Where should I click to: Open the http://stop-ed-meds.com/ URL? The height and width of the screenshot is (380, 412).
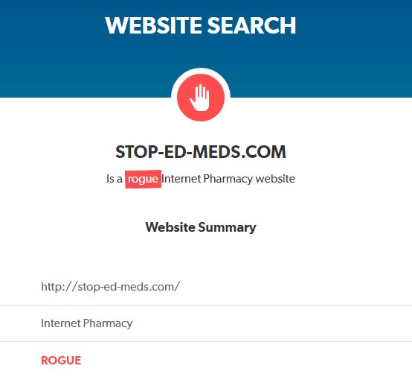pyautogui.click(x=110, y=287)
